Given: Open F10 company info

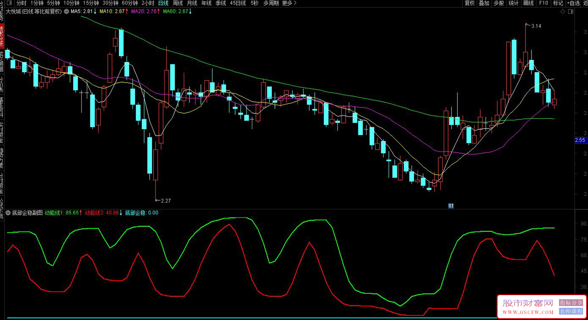Looking at the screenshot, I should point(543,3).
